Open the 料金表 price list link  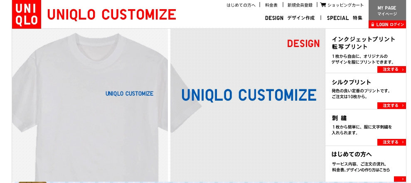click(271, 5)
